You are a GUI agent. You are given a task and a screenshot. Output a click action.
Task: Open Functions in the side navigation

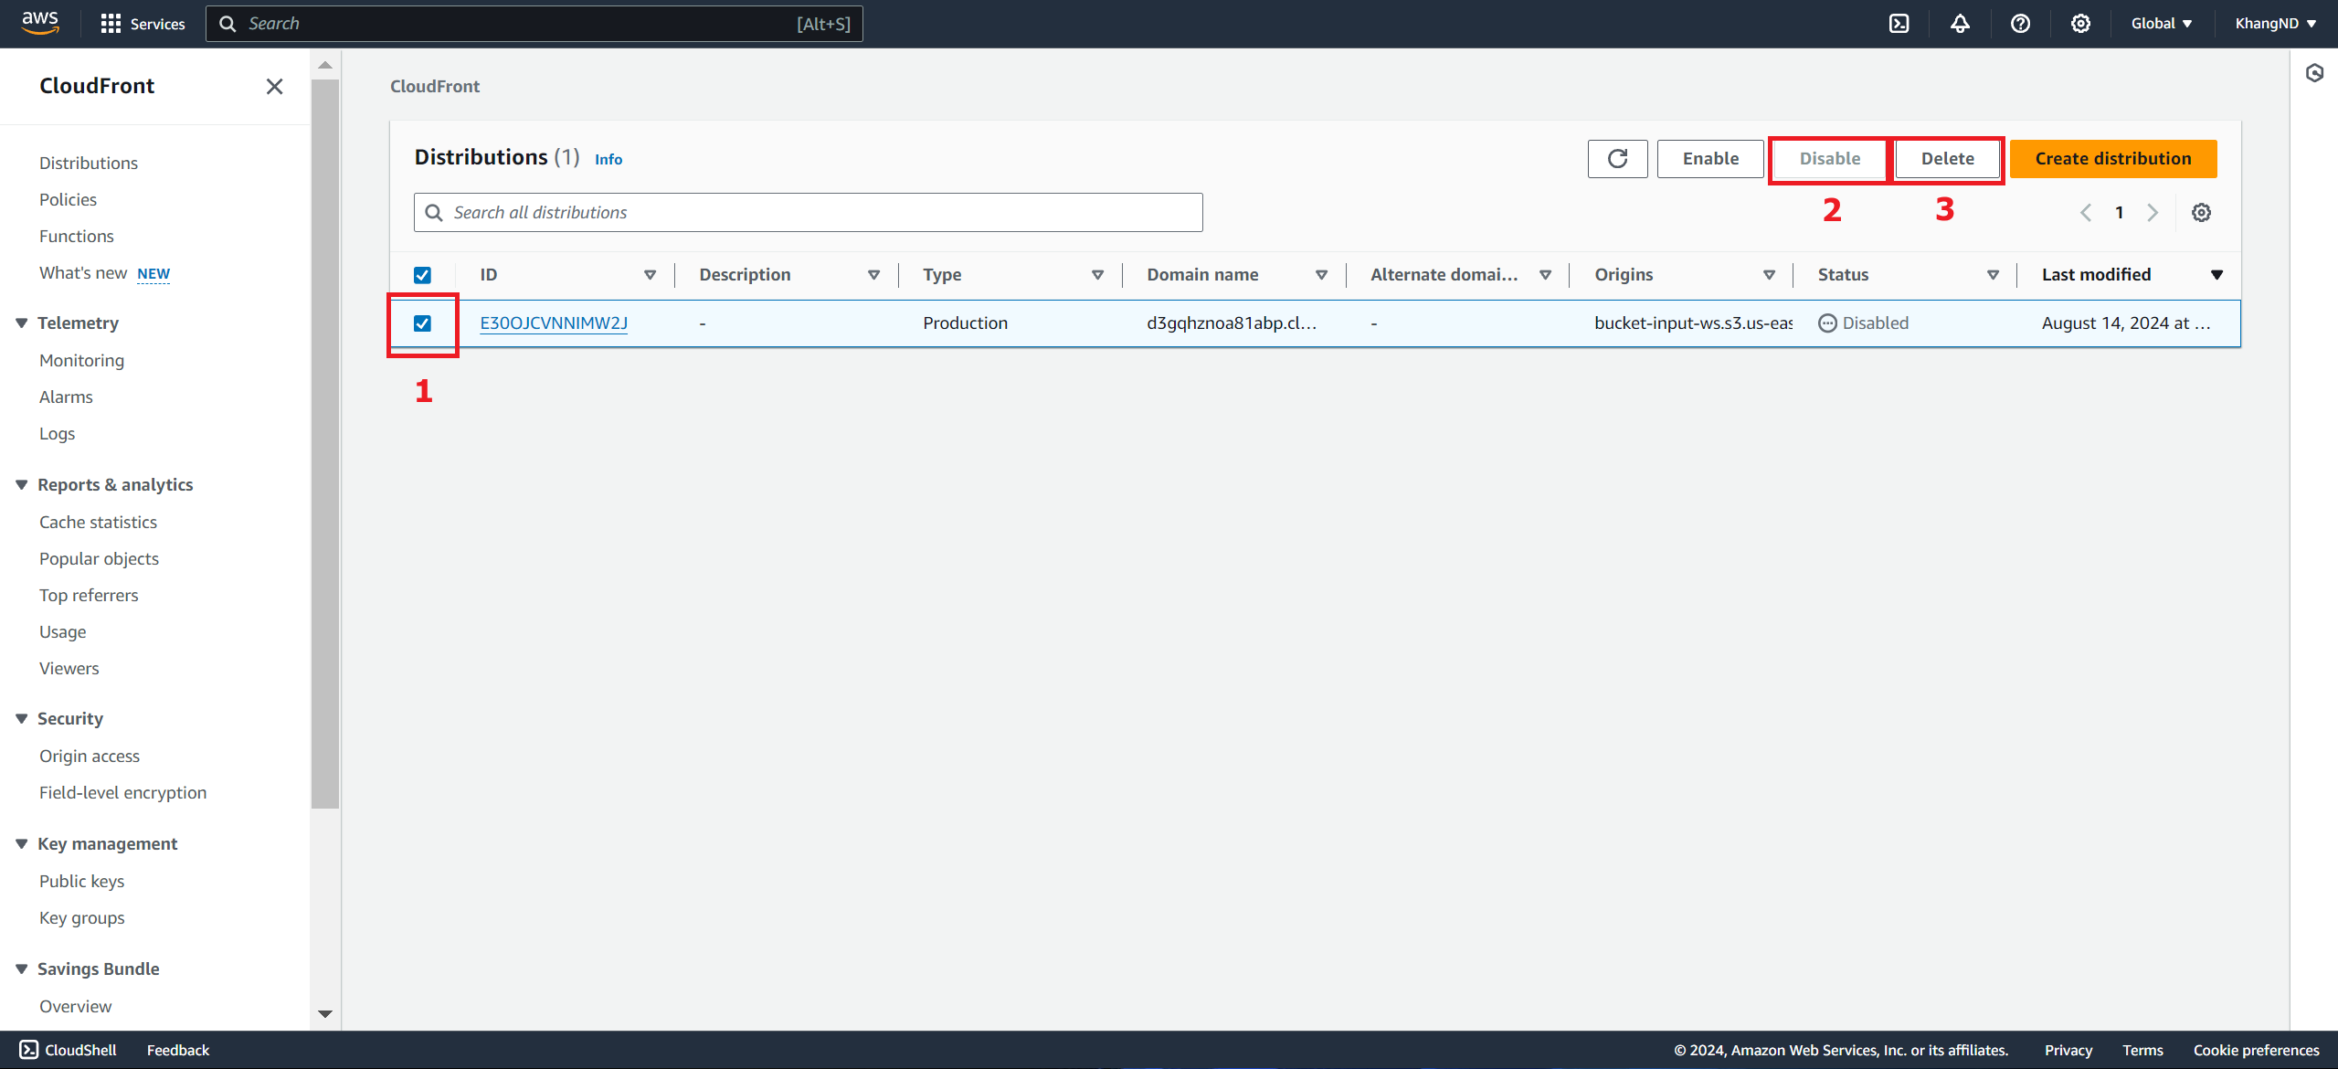(77, 236)
